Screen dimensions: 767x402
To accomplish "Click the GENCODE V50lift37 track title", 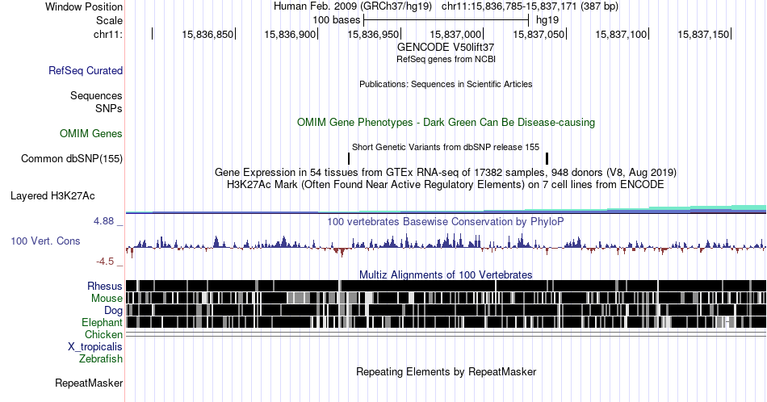I will pyautogui.click(x=446, y=48).
